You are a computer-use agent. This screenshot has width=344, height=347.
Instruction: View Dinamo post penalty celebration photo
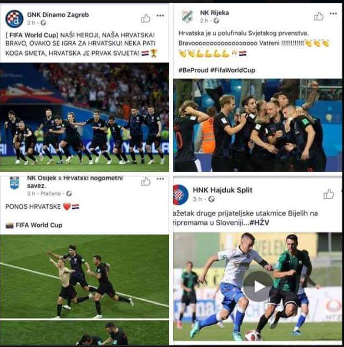(84, 117)
